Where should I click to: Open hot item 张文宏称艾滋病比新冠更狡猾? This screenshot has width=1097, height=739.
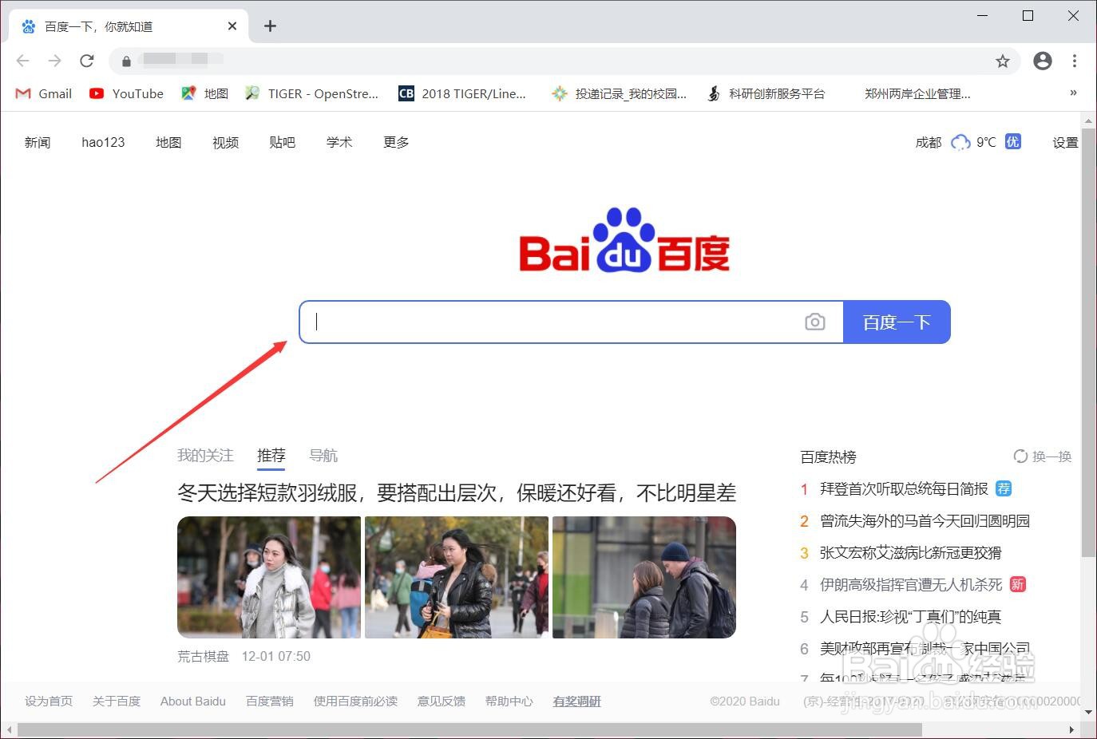910,552
